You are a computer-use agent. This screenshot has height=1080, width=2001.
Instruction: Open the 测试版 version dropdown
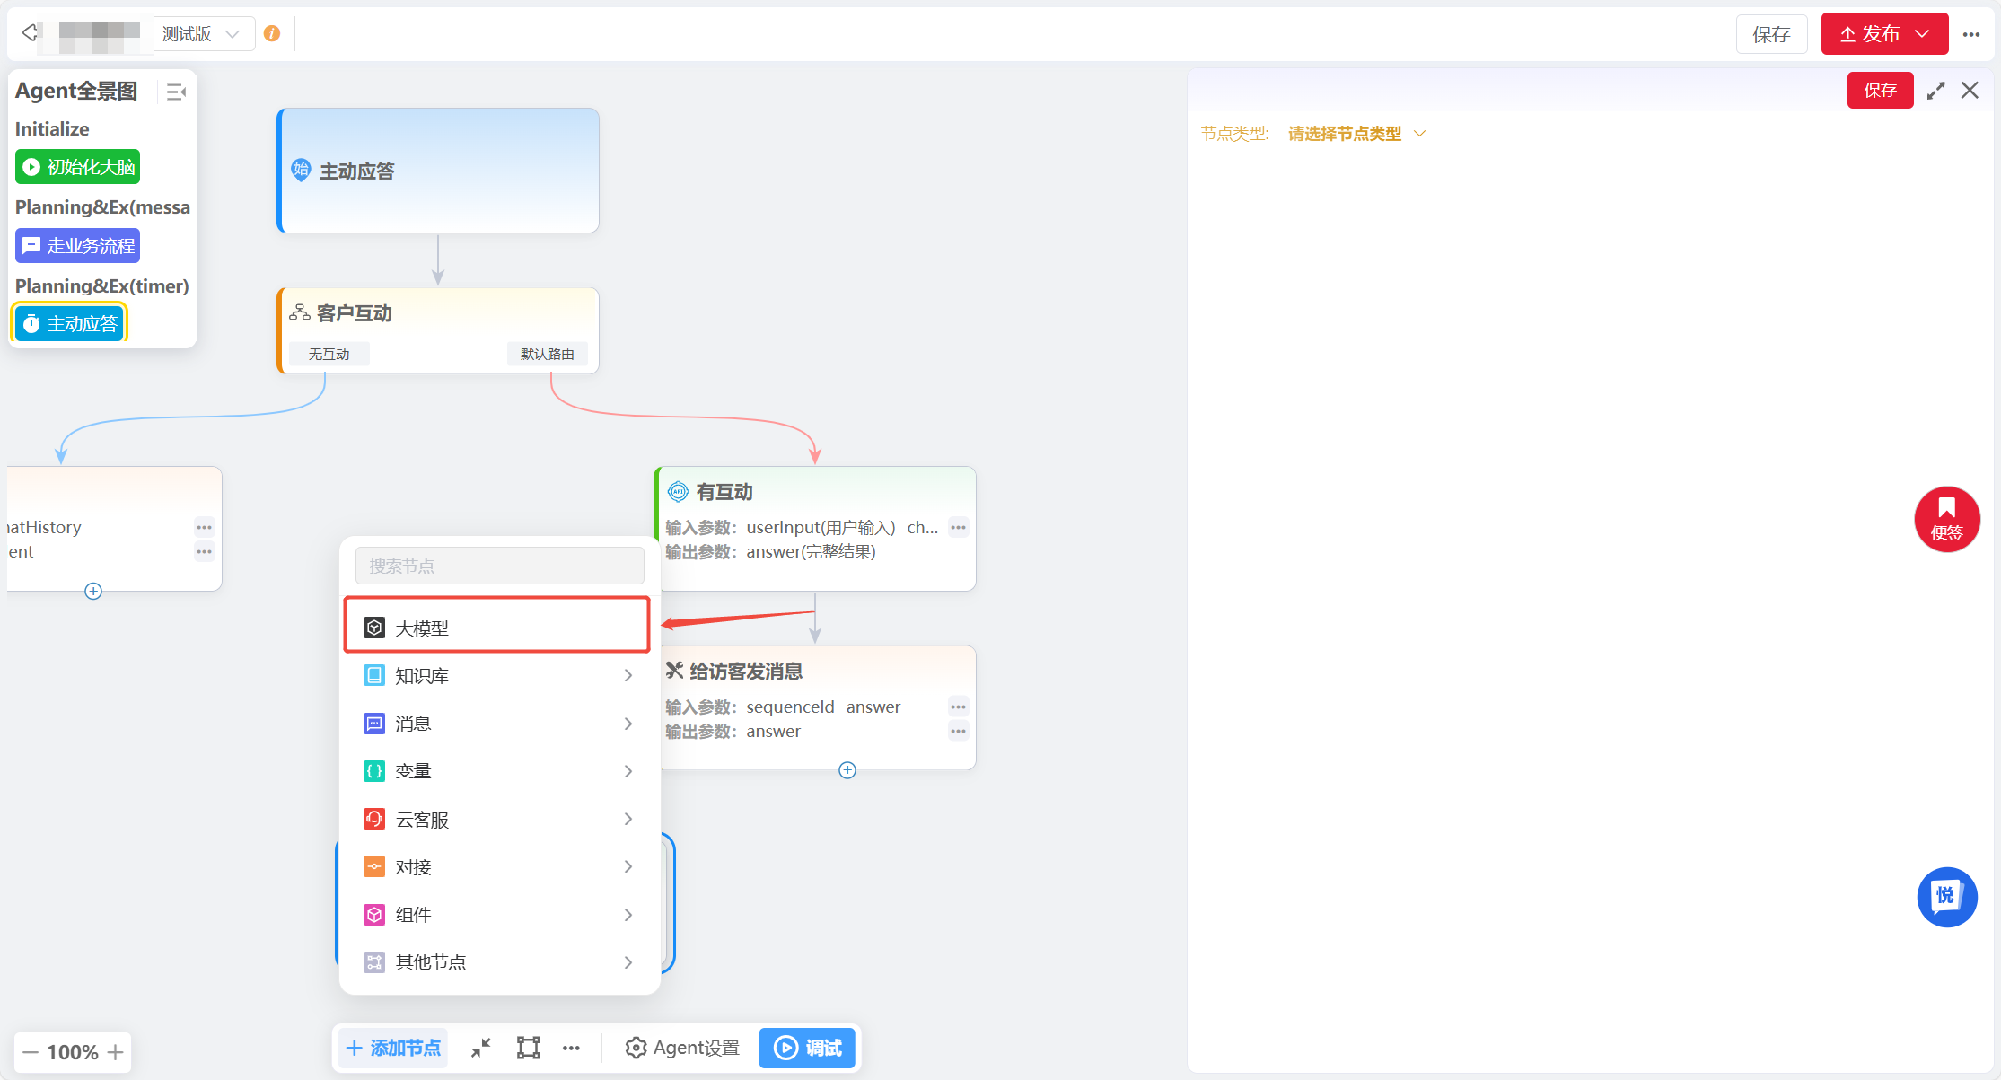(x=202, y=34)
